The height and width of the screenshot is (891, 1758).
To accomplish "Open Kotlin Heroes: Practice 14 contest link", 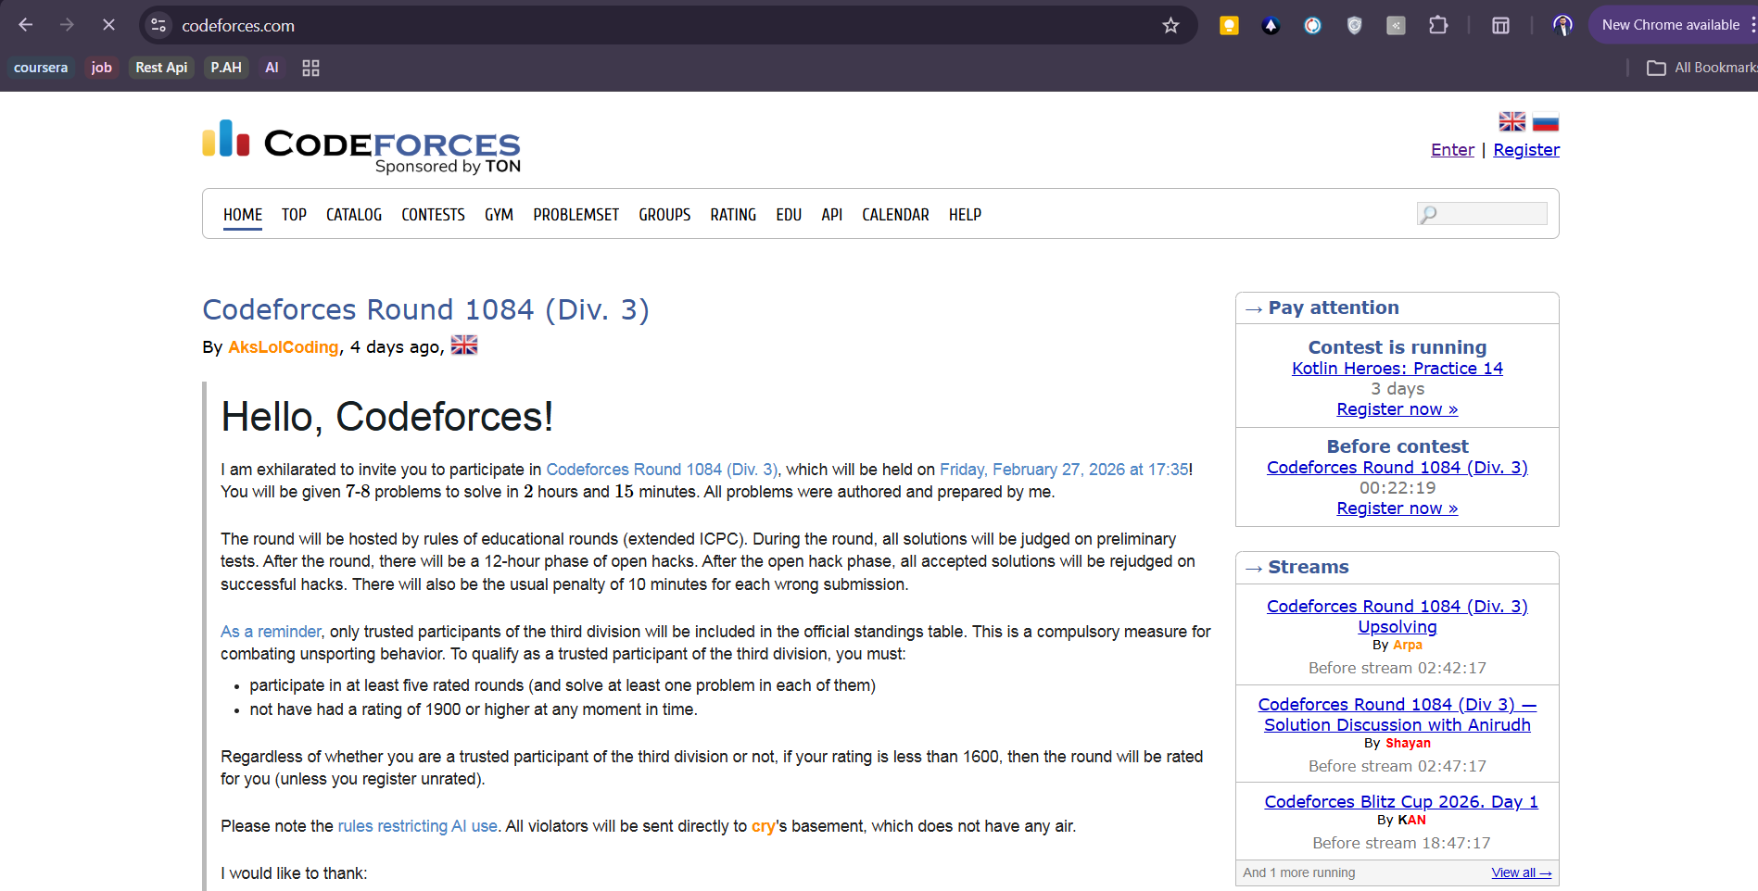I will 1397,369.
